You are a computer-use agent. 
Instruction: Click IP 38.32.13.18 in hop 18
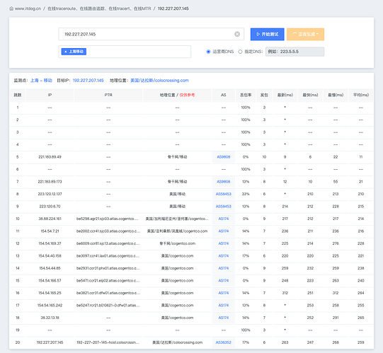pyautogui.click(x=50, y=318)
